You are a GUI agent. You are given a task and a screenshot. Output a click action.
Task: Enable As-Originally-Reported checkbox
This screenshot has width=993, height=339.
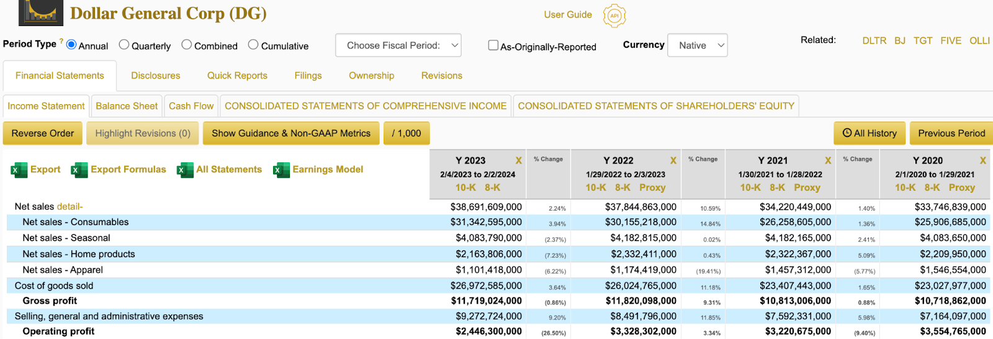[x=493, y=45]
